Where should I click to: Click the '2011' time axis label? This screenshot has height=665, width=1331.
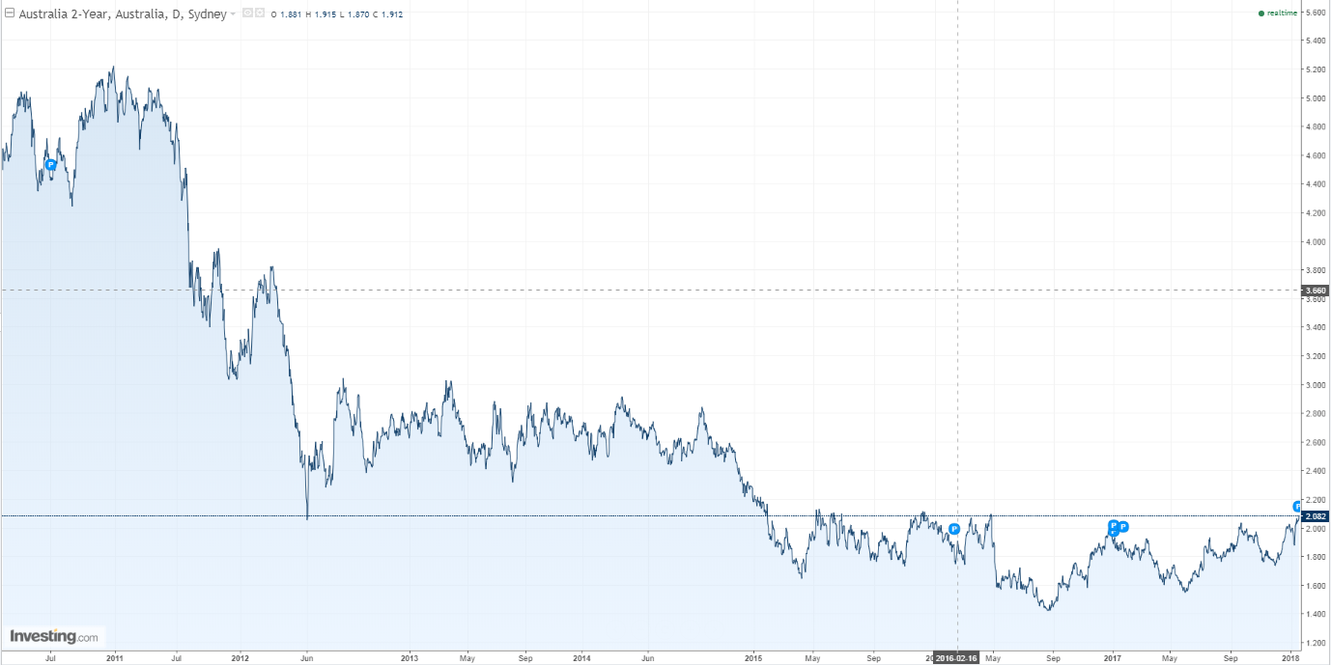point(115,658)
